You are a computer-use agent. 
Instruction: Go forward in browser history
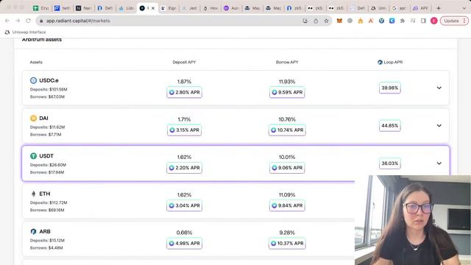pyautogui.click(x=18, y=21)
